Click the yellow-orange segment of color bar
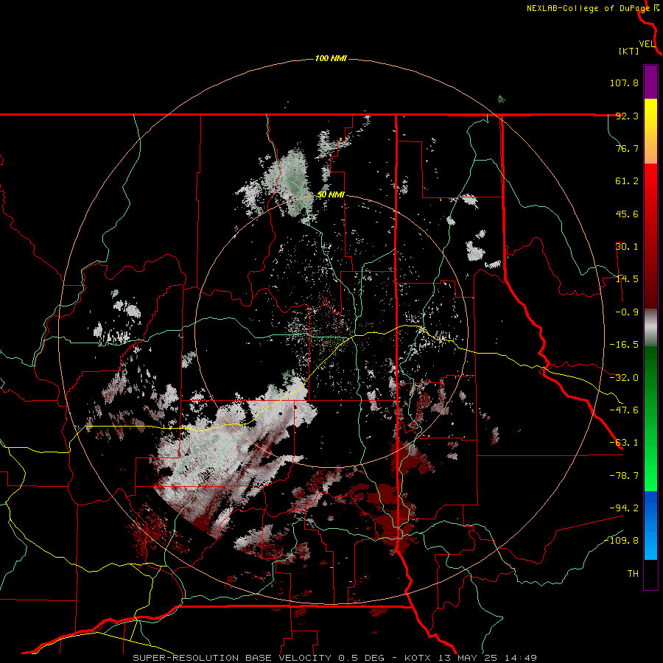Screen dimensions: 663x663 [x=650, y=131]
